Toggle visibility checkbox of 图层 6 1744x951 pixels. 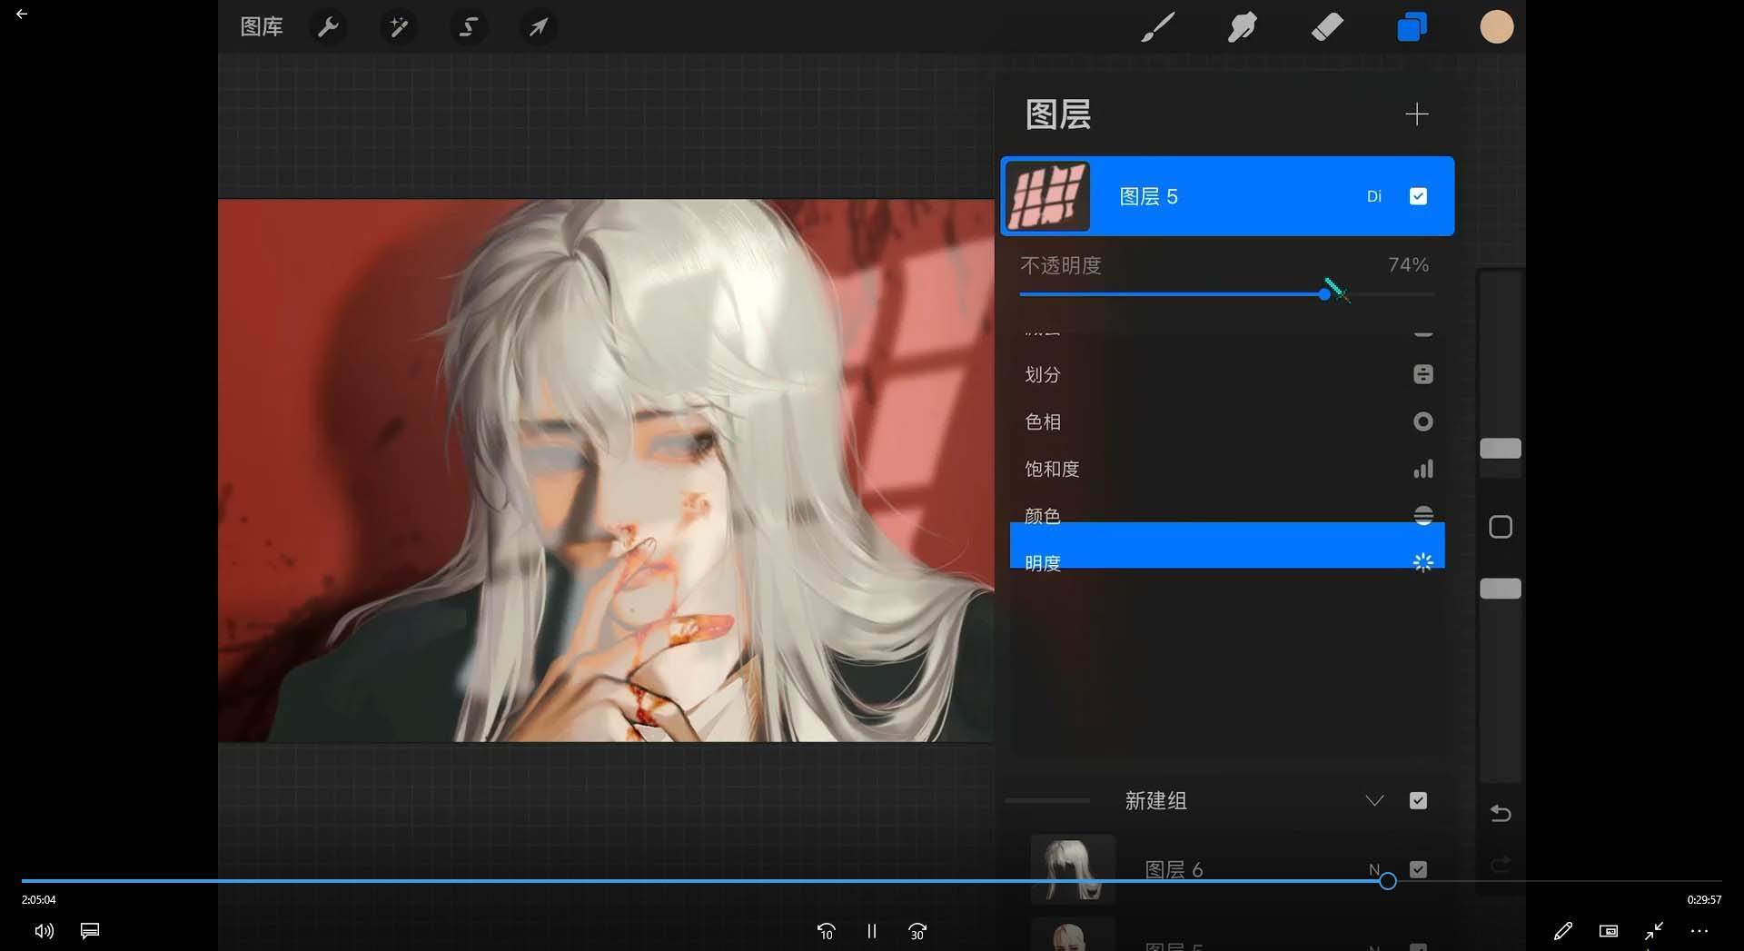pyautogui.click(x=1418, y=868)
